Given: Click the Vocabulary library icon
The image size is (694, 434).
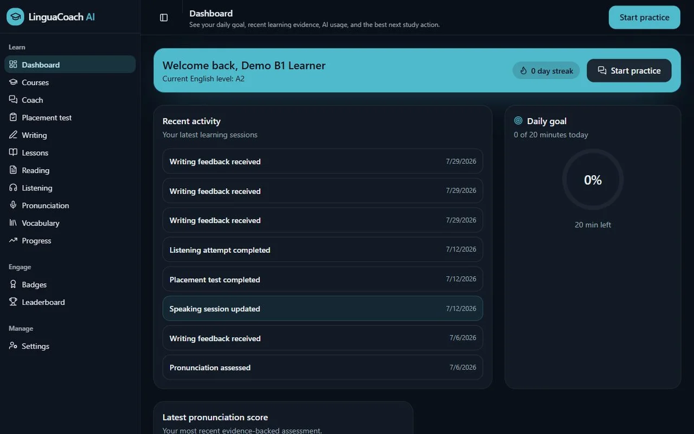Looking at the screenshot, I should click(13, 223).
